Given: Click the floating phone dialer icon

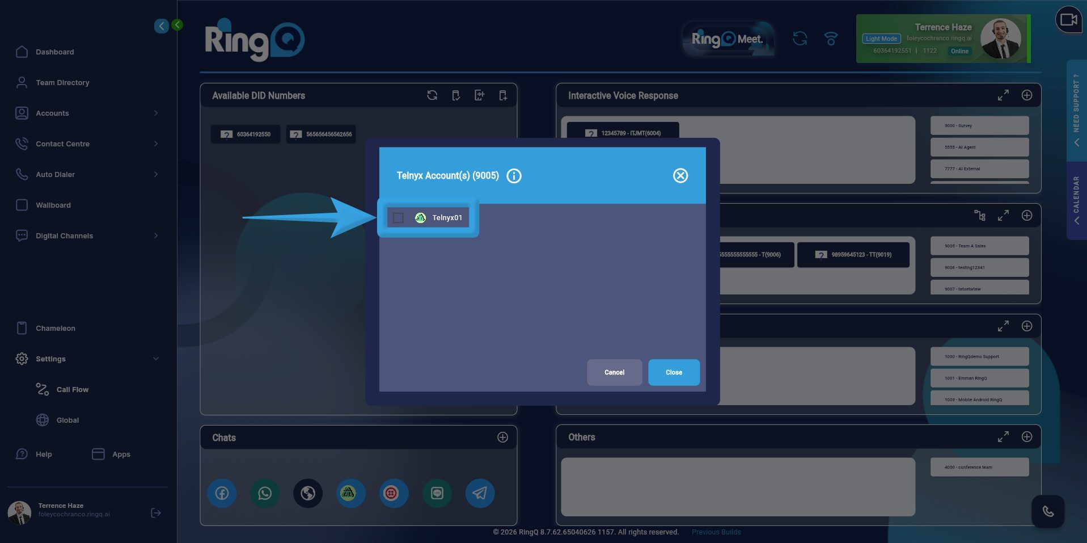Looking at the screenshot, I should pos(1048,511).
